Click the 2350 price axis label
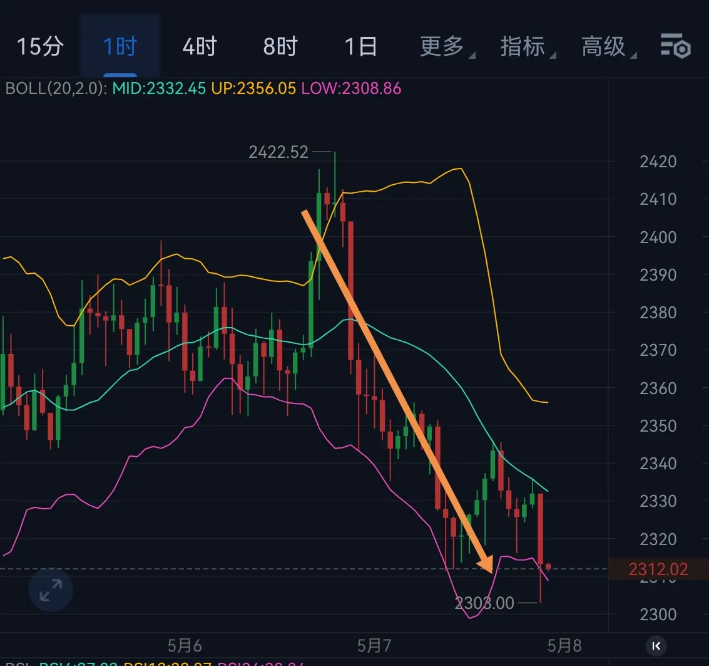Screen dimensions: 709x666 tap(658, 425)
